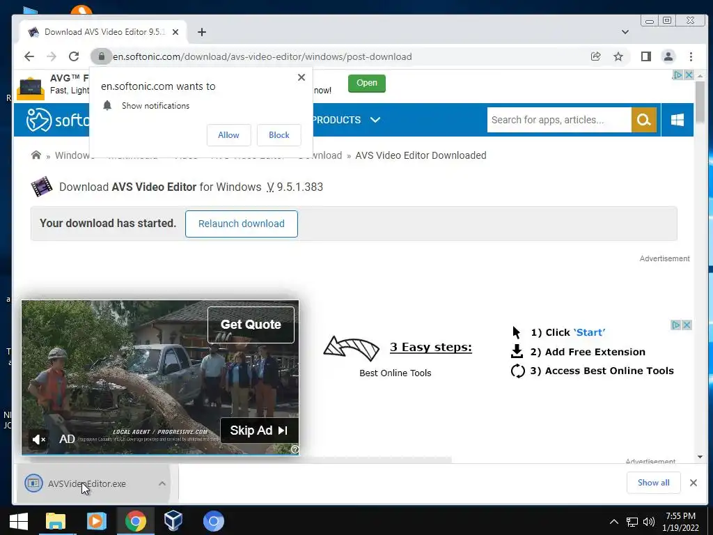Open the volume tray icon
Image resolution: width=713 pixels, height=535 pixels.
[x=649, y=521]
